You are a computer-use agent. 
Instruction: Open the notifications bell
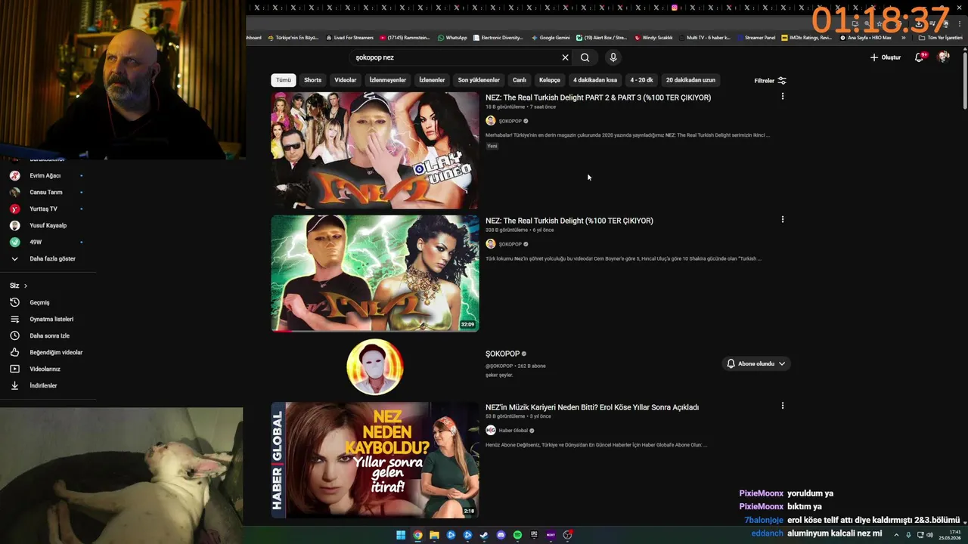click(x=920, y=57)
